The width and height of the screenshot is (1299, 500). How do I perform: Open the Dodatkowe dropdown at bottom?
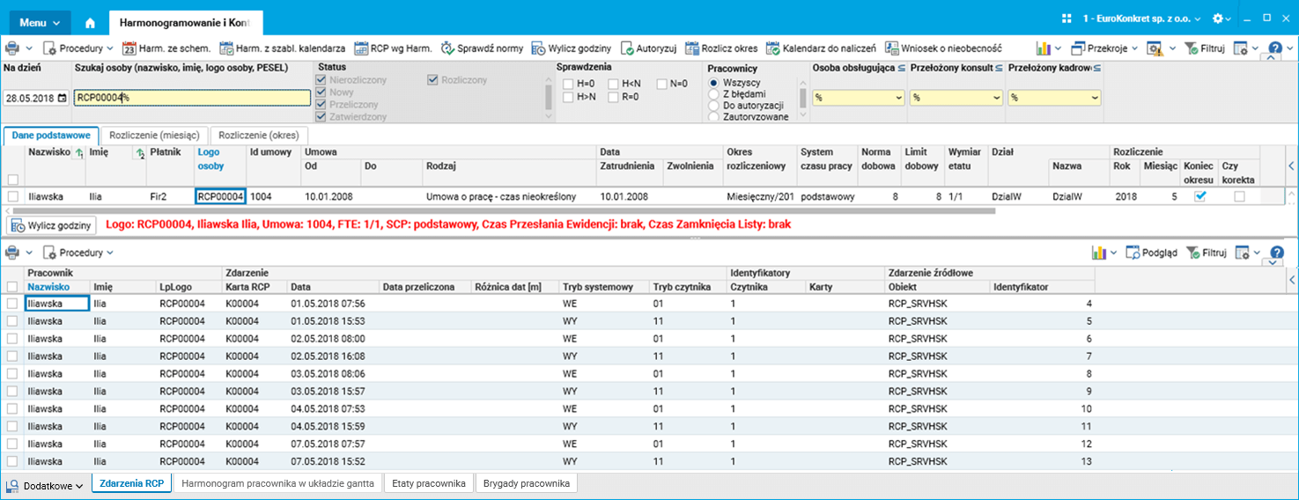click(46, 485)
